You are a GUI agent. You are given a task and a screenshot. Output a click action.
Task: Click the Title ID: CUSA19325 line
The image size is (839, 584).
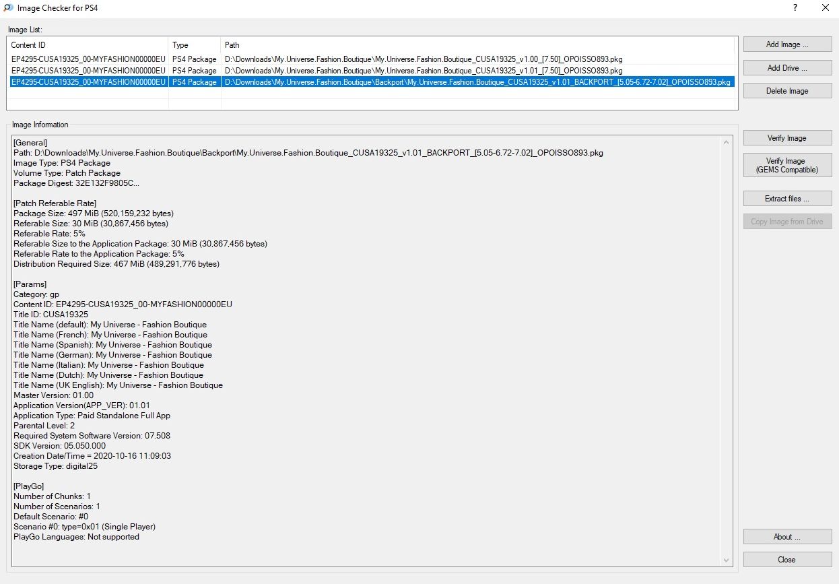point(51,315)
